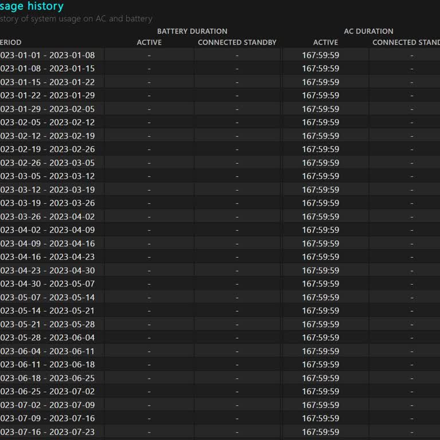Select the 2023-06-25 - 2023-07-02 period cell

[48, 391]
